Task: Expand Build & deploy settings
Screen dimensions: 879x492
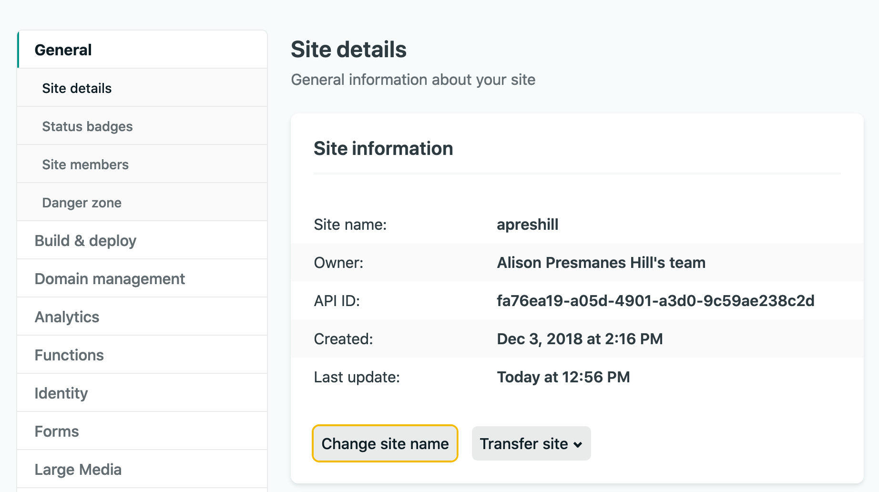Action: click(x=142, y=240)
